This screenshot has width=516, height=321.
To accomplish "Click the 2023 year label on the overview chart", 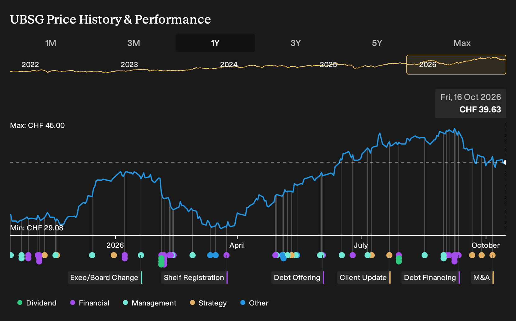I will tap(129, 65).
